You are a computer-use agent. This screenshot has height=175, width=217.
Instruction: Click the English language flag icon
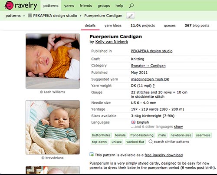pos(133,122)
